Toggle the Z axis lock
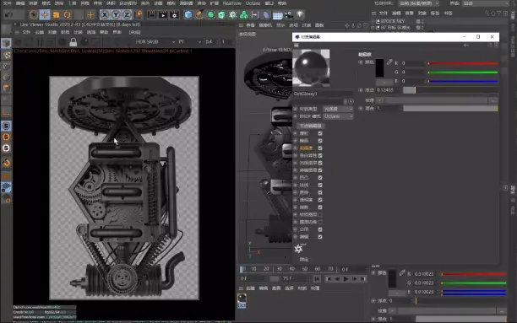517x323 pixels. (x=127, y=15)
